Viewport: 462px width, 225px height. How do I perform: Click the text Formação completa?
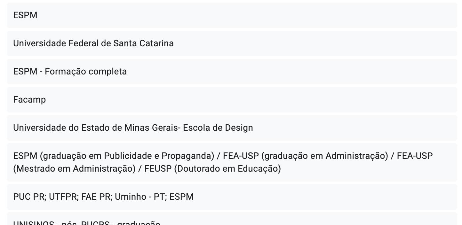click(86, 72)
